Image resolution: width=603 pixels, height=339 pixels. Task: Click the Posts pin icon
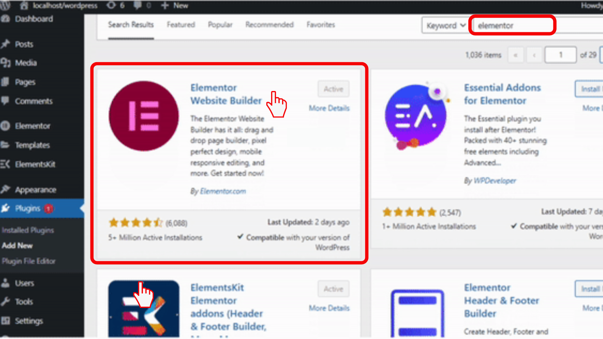[x=5, y=44]
